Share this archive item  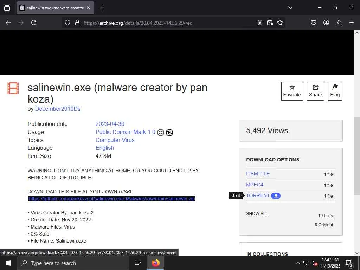(x=315, y=91)
